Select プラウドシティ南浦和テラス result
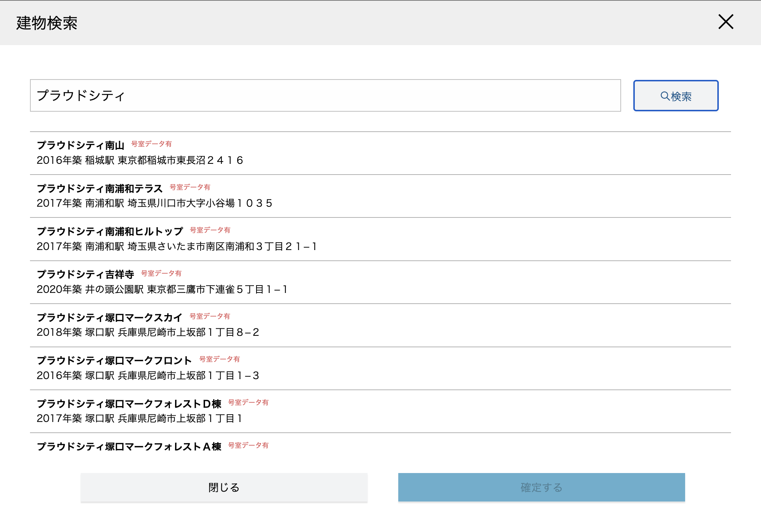 100,189
